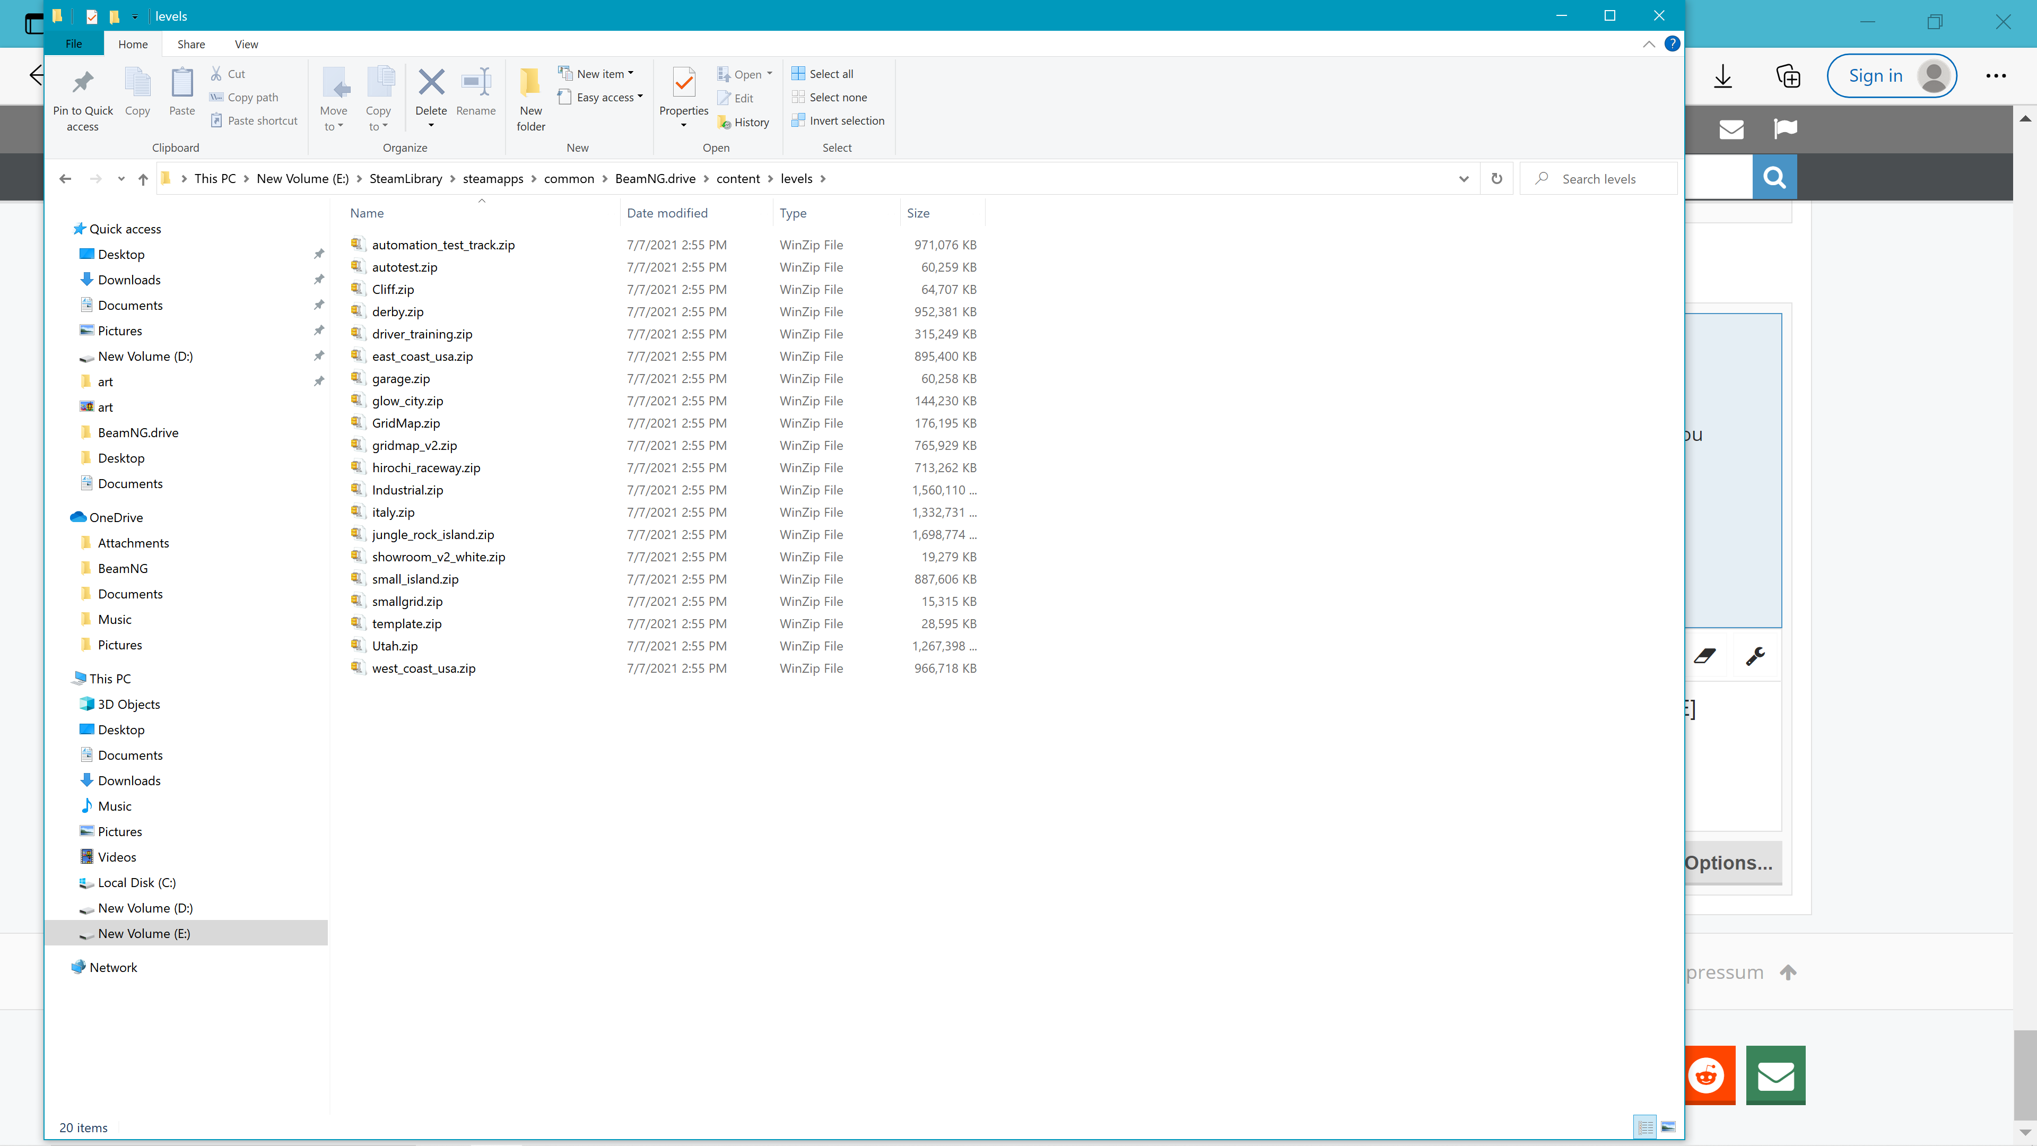Click forum envelope inbox icon

[1732, 129]
